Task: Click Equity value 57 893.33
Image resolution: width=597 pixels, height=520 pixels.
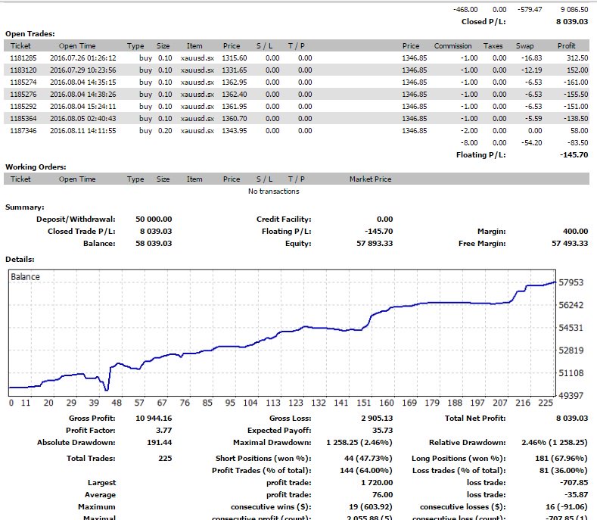Action: 375,244
